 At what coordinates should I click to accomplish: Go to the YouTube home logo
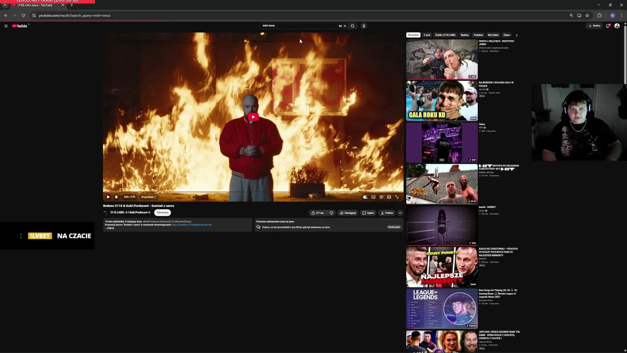click(20, 26)
